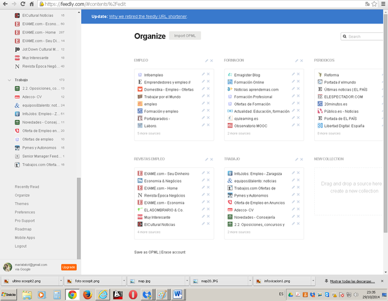Bookmark the page with the star icon
The height and width of the screenshot is (301, 388).
tap(374, 4)
